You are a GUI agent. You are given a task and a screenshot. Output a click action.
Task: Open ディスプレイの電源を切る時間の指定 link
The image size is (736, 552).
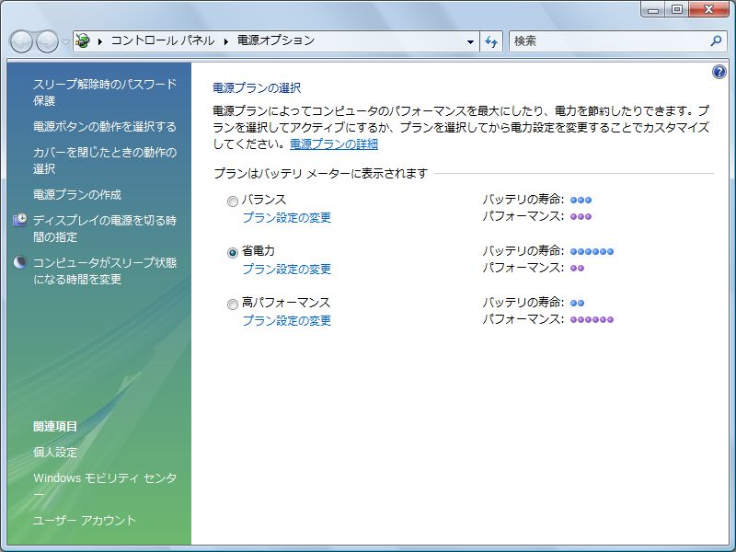click(x=105, y=228)
